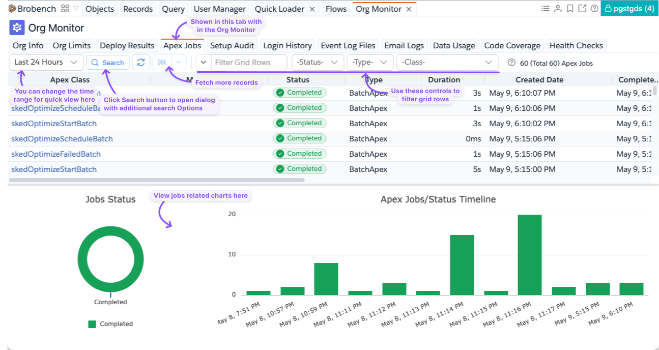This screenshot has width=659, height=350.
Task: Open the Data Usage sub-tab
Action: (454, 46)
